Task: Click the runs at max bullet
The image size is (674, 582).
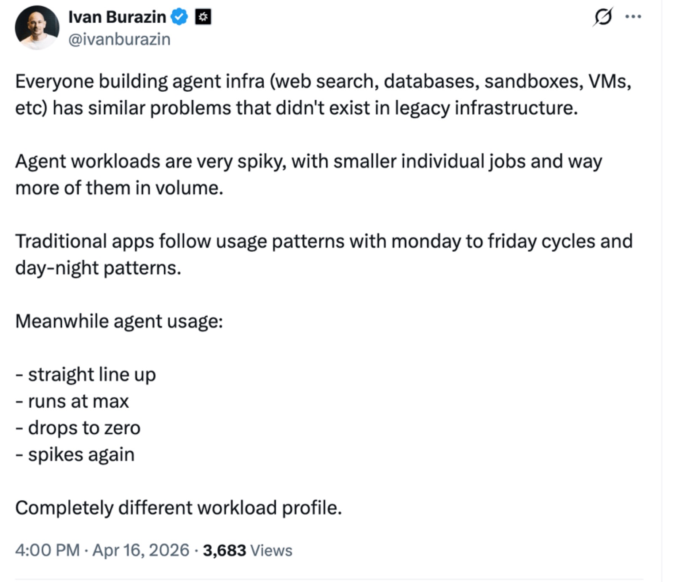Action: pyautogui.click(x=72, y=401)
